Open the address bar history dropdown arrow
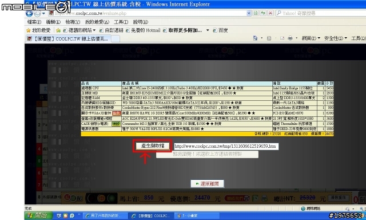 coord(249,13)
